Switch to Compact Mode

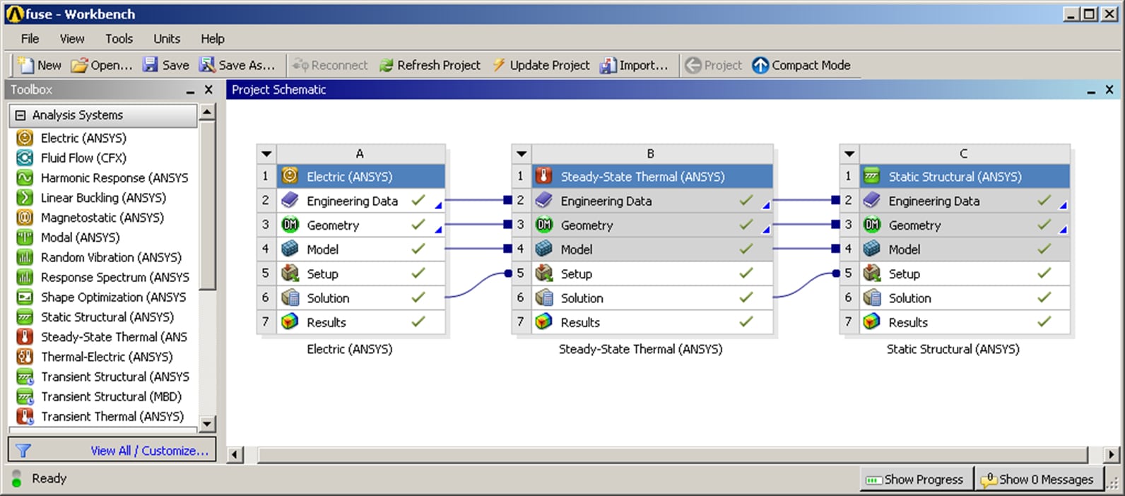click(x=801, y=65)
